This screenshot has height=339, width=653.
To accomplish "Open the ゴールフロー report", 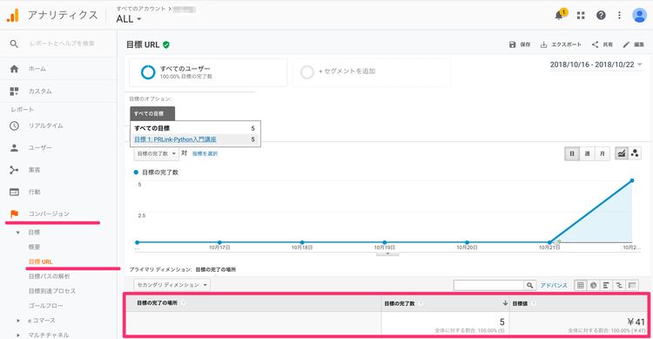I will tap(46, 306).
